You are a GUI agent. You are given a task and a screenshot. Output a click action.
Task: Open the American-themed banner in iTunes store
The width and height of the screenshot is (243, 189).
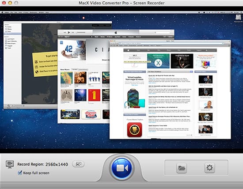(91, 114)
